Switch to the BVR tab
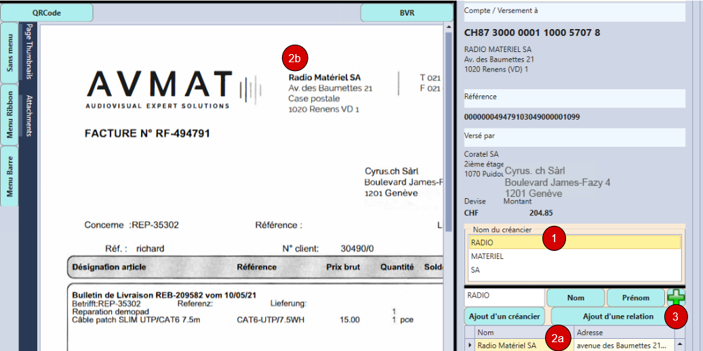The width and height of the screenshot is (703, 351). [407, 13]
